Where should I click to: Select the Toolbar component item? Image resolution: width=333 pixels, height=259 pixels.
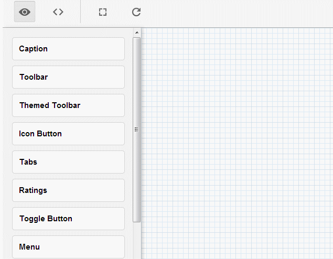point(68,77)
